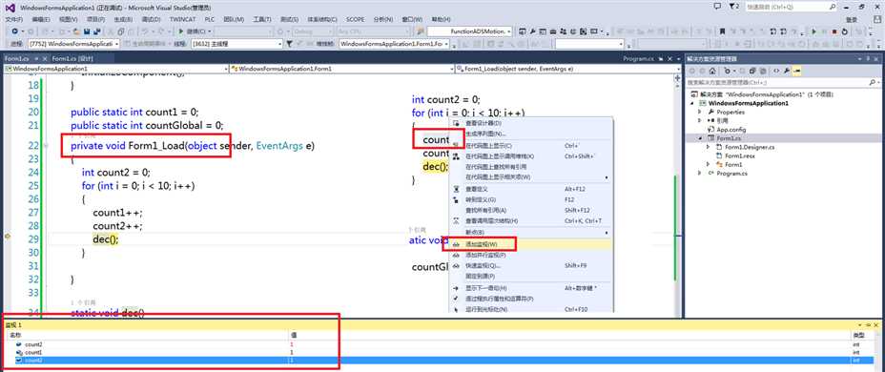Image resolution: width=885 pixels, height=372 pixels.
Task: Click the bookmark toggle toolbar icon
Action: coord(722,31)
